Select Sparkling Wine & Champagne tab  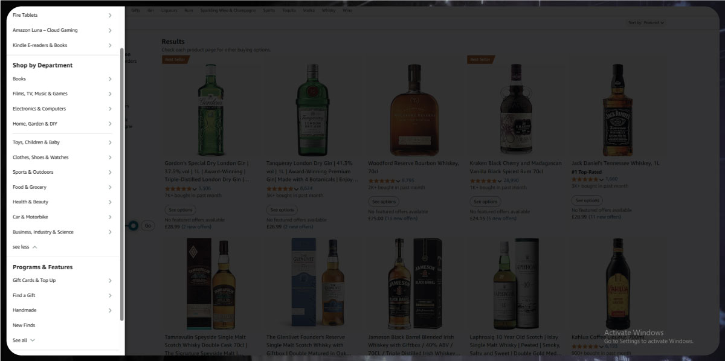pyautogui.click(x=228, y=10)
